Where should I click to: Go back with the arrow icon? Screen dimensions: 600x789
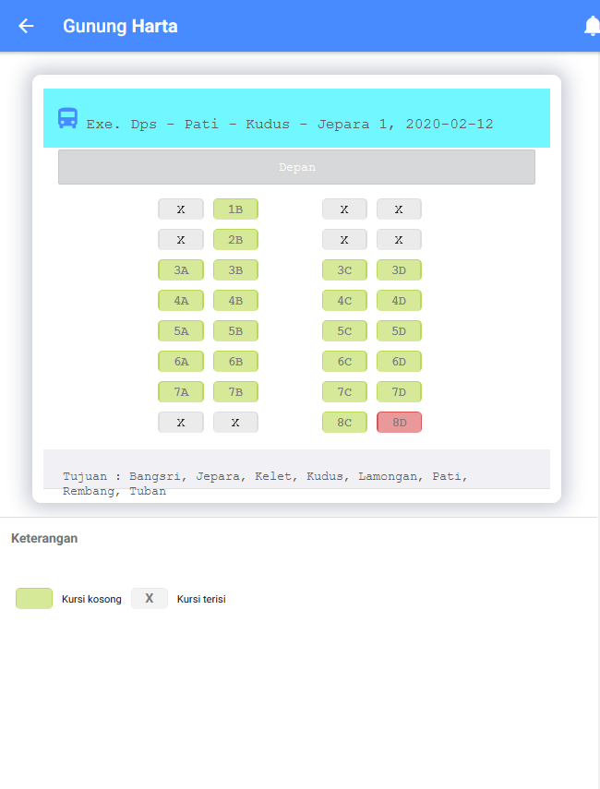coord(26,26)
